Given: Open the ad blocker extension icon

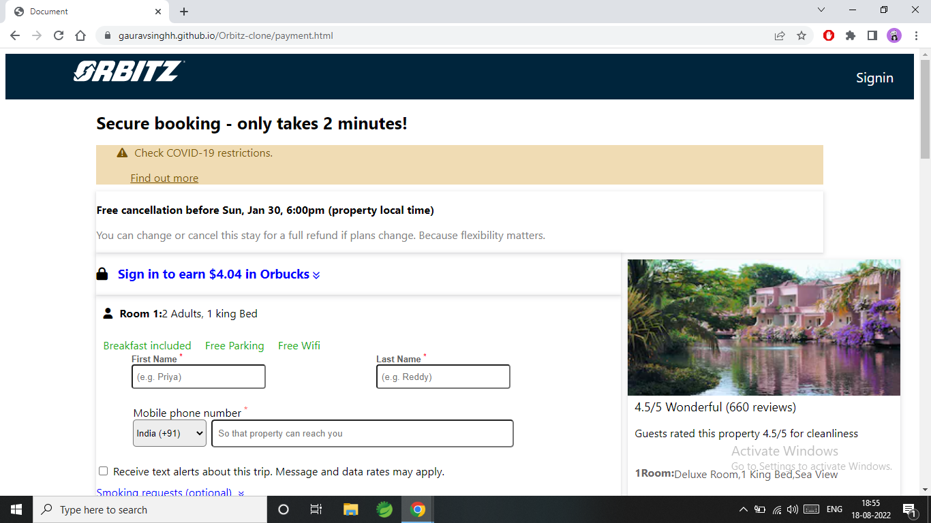Looking at the screenshot, I should point(828,35).
